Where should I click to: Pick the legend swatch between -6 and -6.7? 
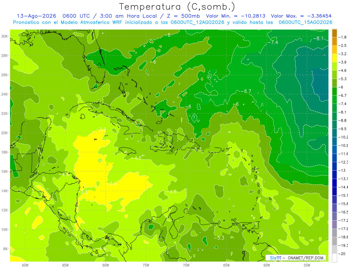pos(334,91)
